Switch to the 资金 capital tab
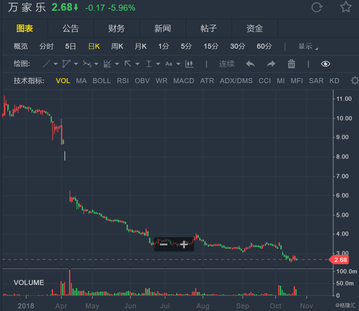The width and height of the screenshot is (359, 311). pyautogui.click(x=255, y=28)
